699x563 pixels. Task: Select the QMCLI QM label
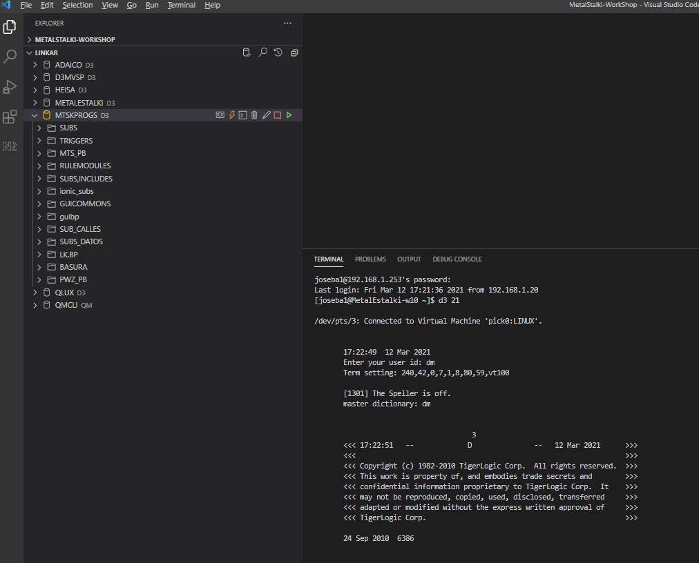tap(73, 305)
